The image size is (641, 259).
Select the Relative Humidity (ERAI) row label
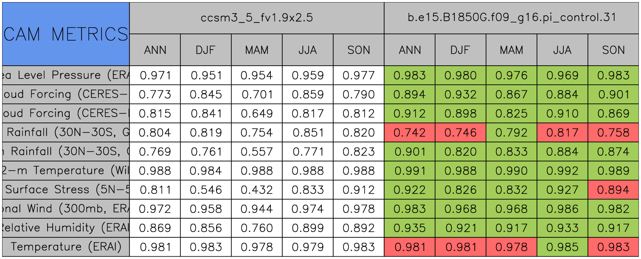66,228
